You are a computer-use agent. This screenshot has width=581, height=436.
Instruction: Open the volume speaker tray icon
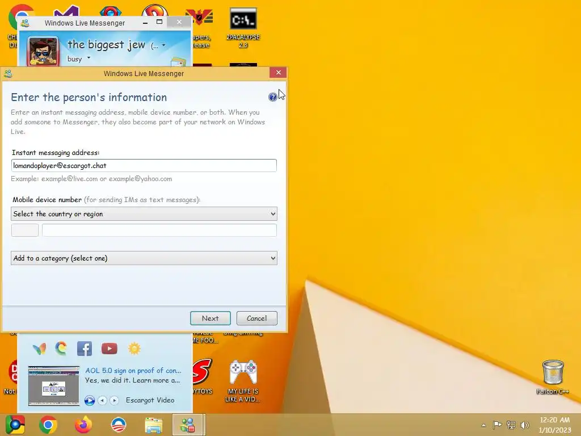(525, 425)
